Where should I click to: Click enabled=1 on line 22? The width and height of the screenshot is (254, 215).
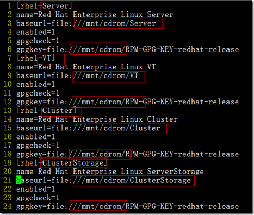[x=35, y=189]
